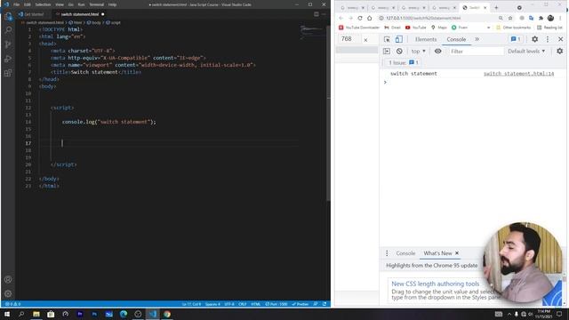Screen dimensions: 569x320
Task: Open the Reading list
Action: (549, 28)
